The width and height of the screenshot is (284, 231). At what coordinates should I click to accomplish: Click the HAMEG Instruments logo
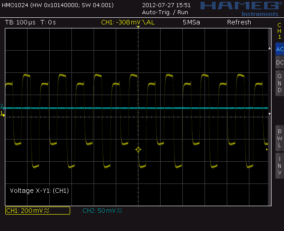240,8
